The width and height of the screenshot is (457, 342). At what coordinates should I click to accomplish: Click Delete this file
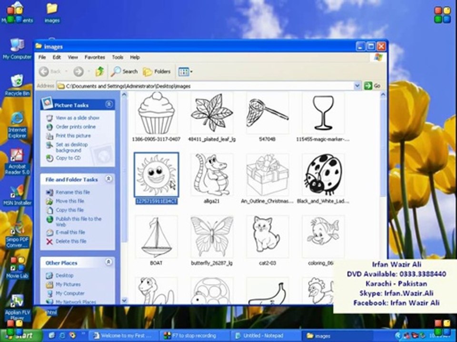71,241
